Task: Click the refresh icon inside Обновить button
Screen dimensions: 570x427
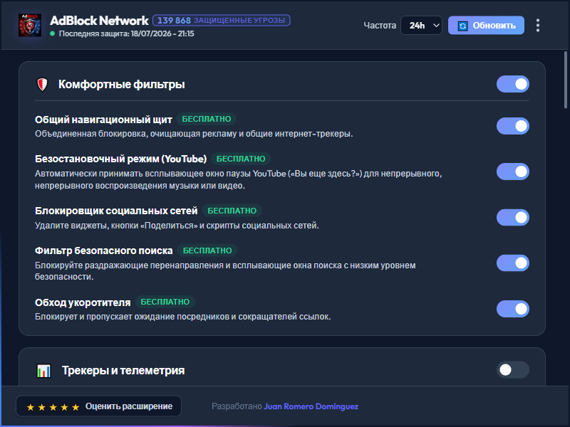Action: pos(462,26)
